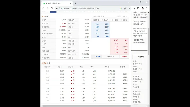Open 동일업종 등락률 link
Image resolution: width=190 pixels, height=107 pixels.
point(139,42)
